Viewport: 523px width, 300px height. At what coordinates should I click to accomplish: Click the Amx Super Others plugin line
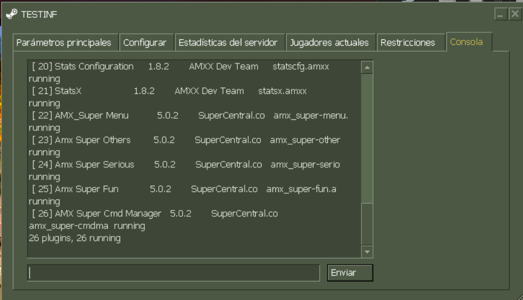(186, 140)
